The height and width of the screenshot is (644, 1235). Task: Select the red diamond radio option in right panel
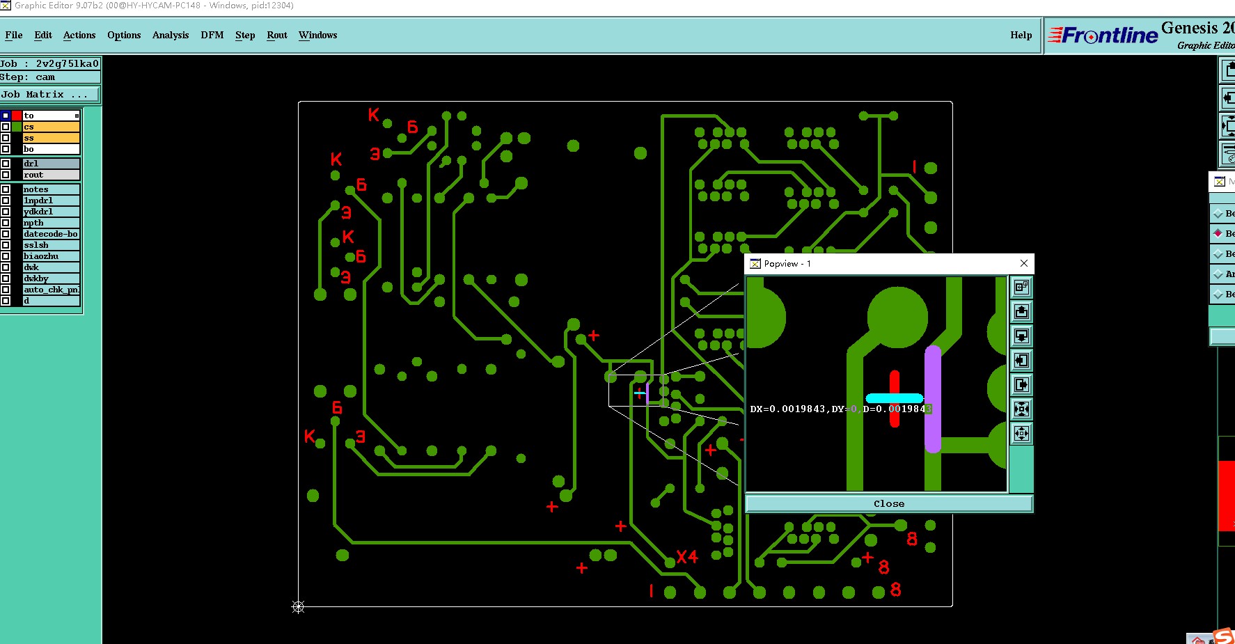[x=1218, y=233]
